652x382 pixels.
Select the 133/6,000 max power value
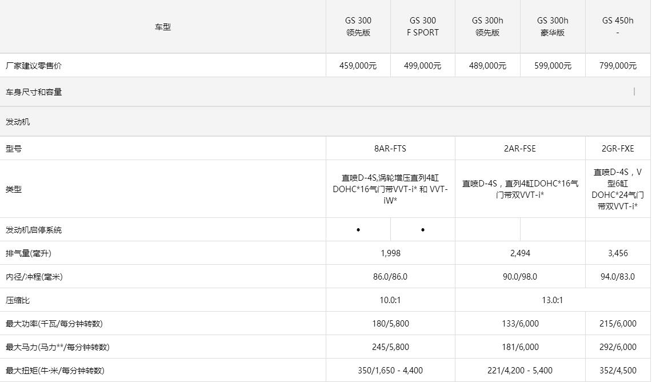pyautogui.click(x=520, y=323)
